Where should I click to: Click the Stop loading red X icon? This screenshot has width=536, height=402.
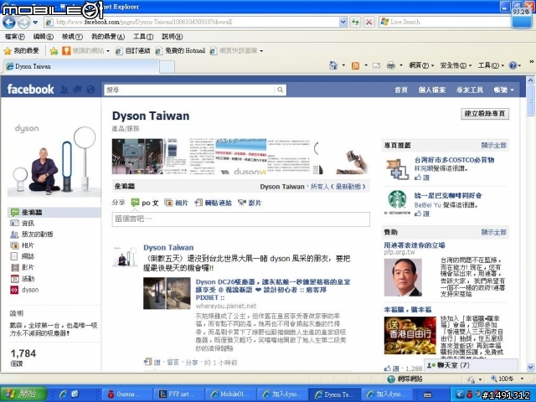(x=368, y=23)
